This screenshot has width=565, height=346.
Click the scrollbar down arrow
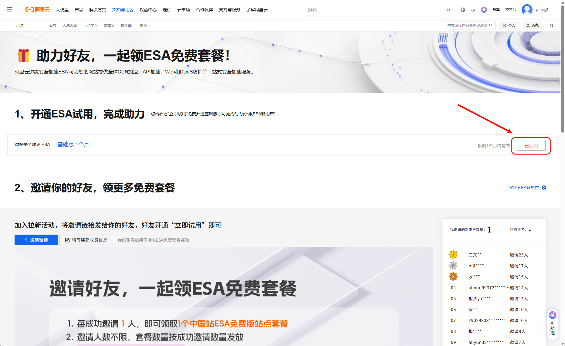563,344
